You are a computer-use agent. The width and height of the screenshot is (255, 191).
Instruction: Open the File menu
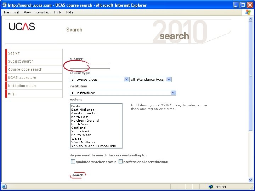(x=6, y=12)
